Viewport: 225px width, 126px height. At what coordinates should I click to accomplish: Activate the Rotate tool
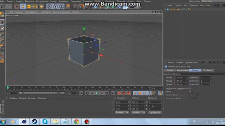point(35,7)
